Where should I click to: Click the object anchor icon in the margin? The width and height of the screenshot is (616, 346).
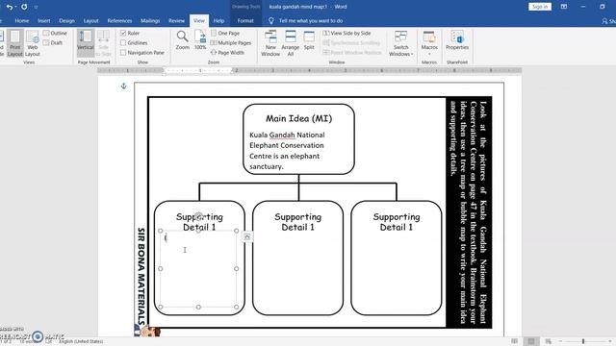click(x=124, y=86)
